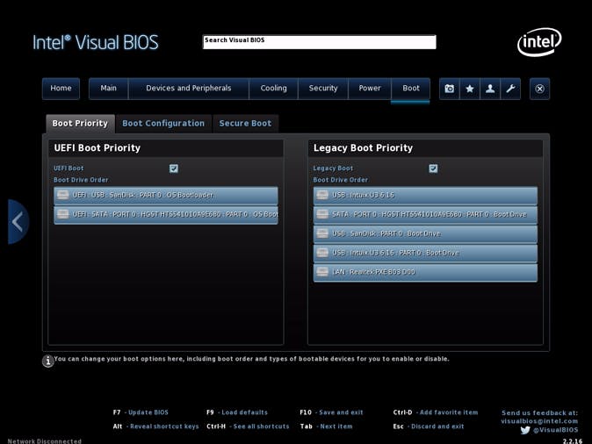The height and width of the screenshot is (444, 592).
Task: Click Ctrl-D Add favorite item shortcut
Action: coord(436,412)
